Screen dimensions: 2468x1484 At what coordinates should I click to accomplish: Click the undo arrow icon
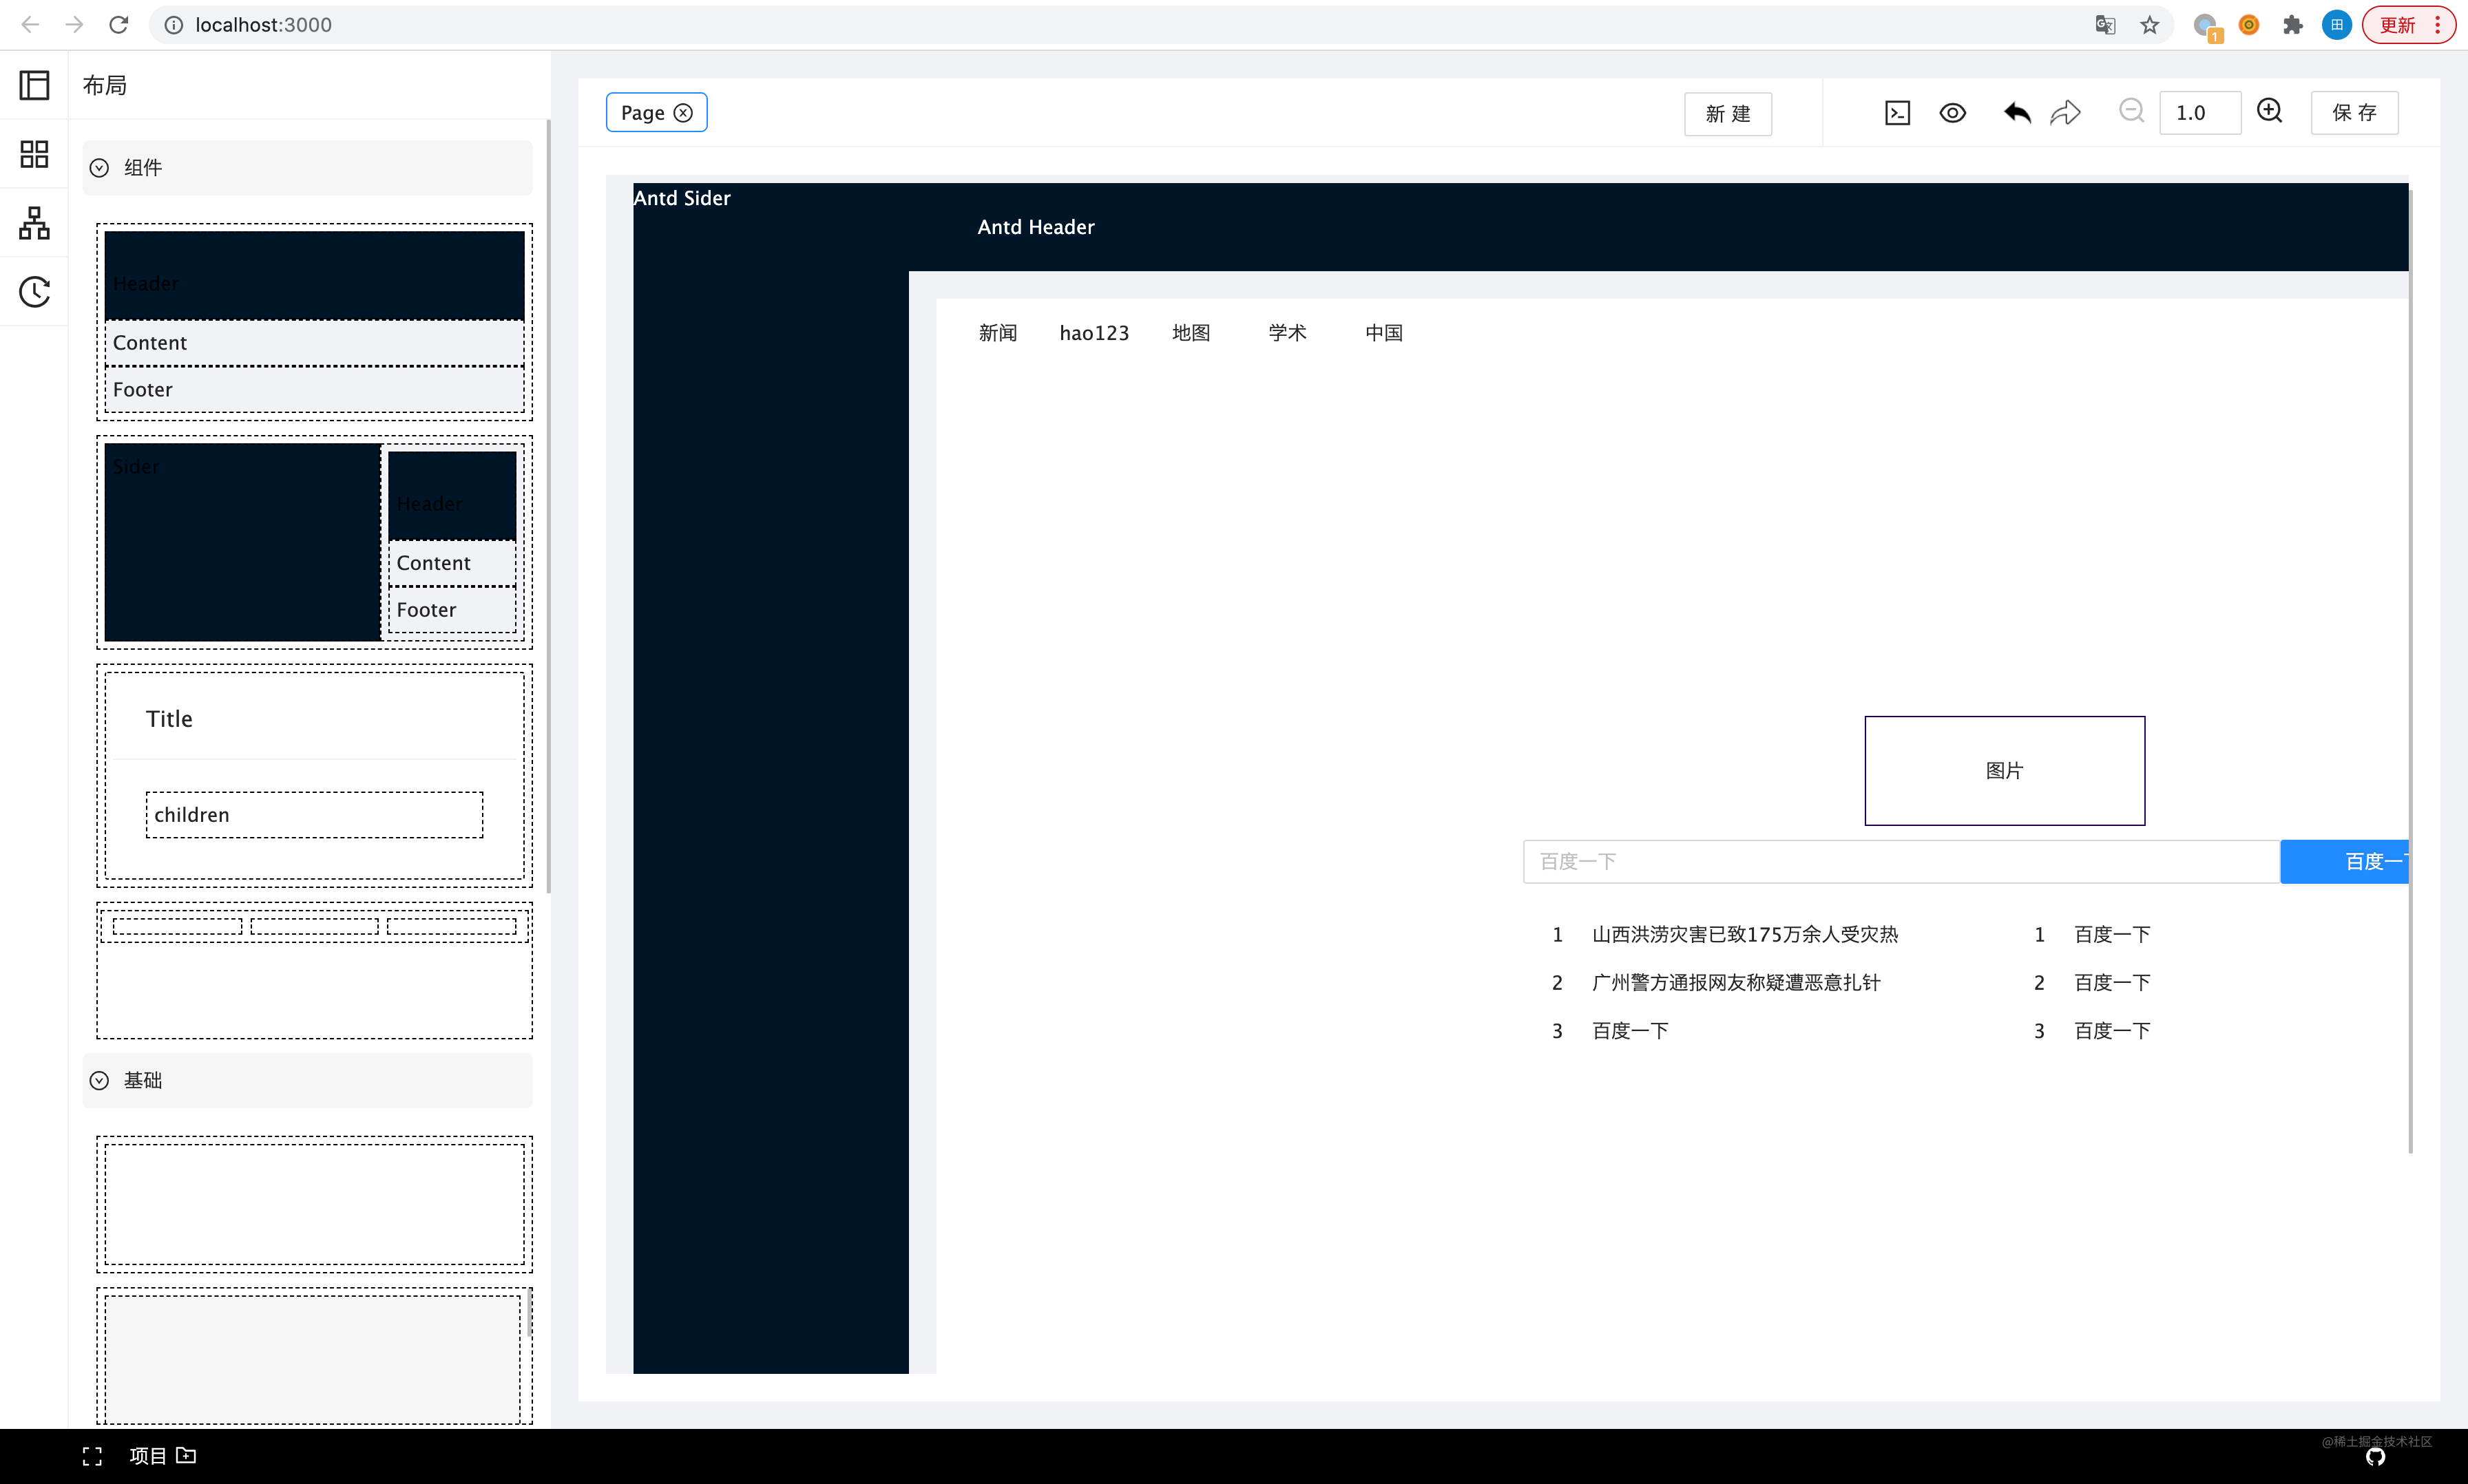tap(2017, 113)
